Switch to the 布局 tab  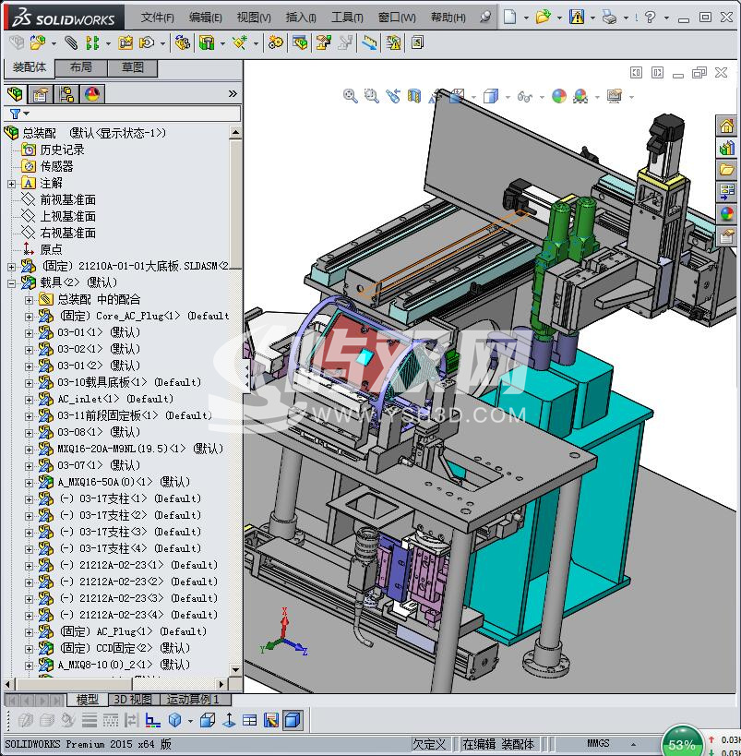pyautogui.click(x=80, y=67)
